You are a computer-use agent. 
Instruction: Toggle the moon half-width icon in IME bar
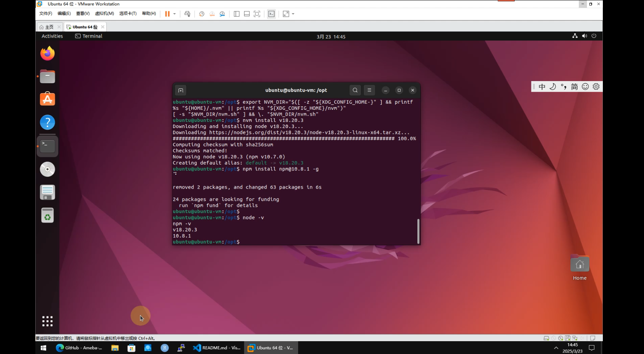(553, 87)
